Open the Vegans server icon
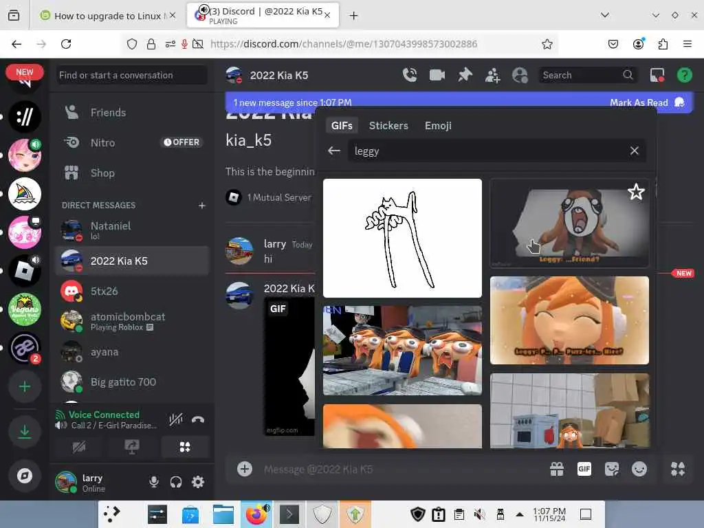This screenshot has width=704, height=528. point(25,309)
